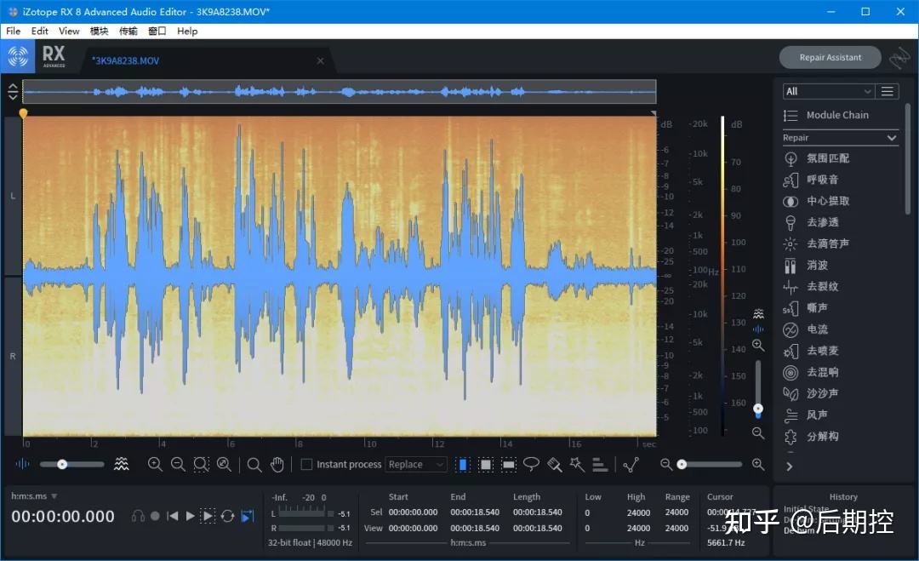Click the zoom in icon in toolbar
Screen dimensions: 919x561
[x=155, y=465]
